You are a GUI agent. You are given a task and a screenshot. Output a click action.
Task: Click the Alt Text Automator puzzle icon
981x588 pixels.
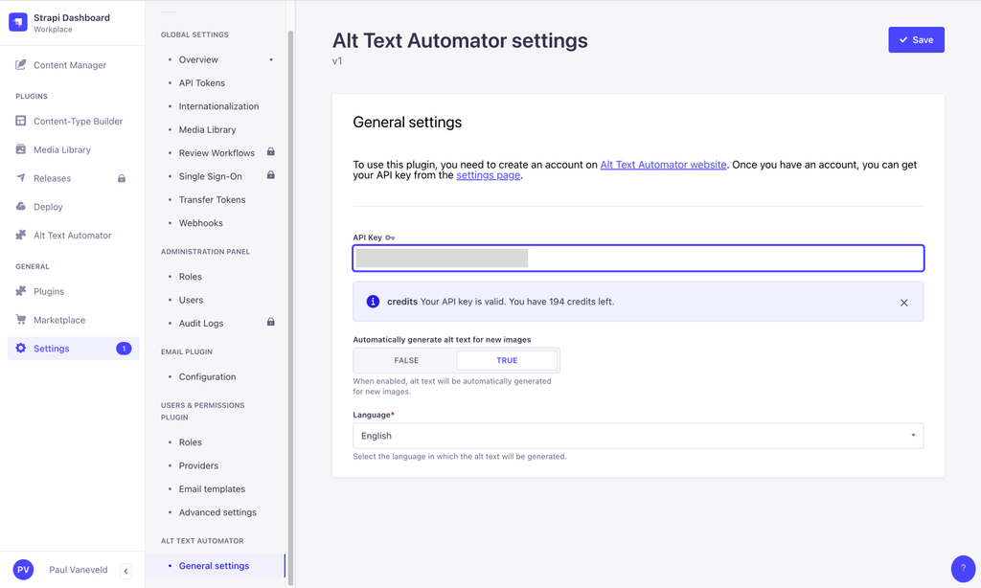[x=21, y=235]
